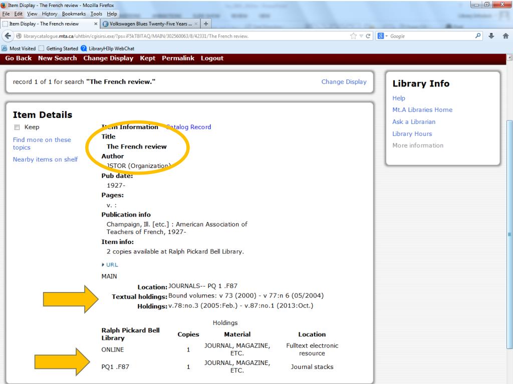Open the View menu

pyautogui.click(x=32, y=13)
